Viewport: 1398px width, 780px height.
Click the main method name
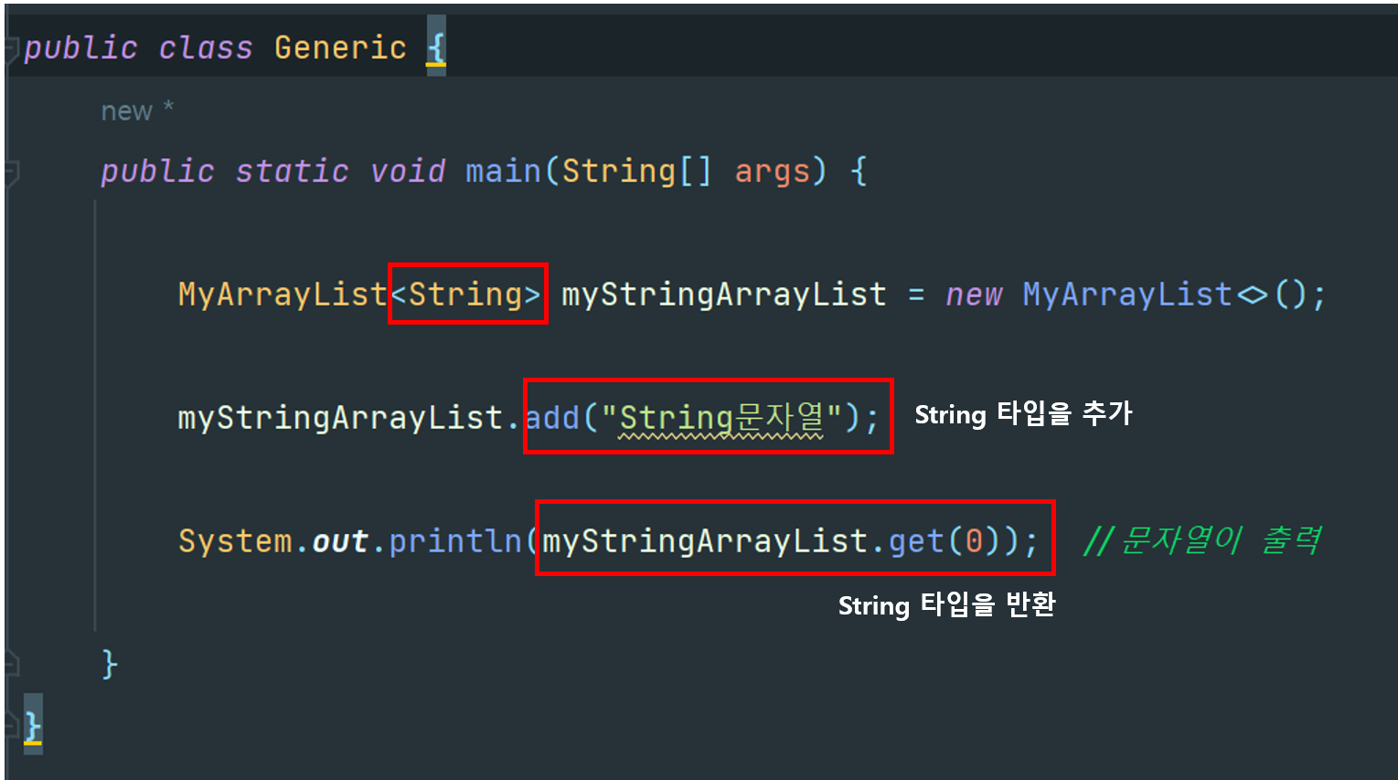click(504, 171)
